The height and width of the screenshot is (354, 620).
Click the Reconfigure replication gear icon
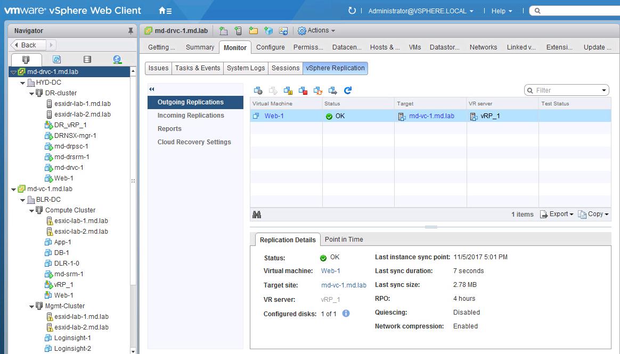pos(258,90)
